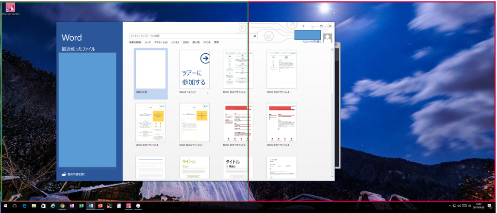Filter templates by イベント

pos(207,42)
